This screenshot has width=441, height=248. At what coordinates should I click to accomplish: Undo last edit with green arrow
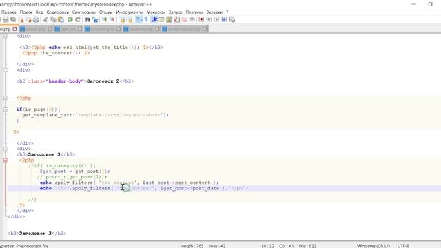tap(70, 19)
